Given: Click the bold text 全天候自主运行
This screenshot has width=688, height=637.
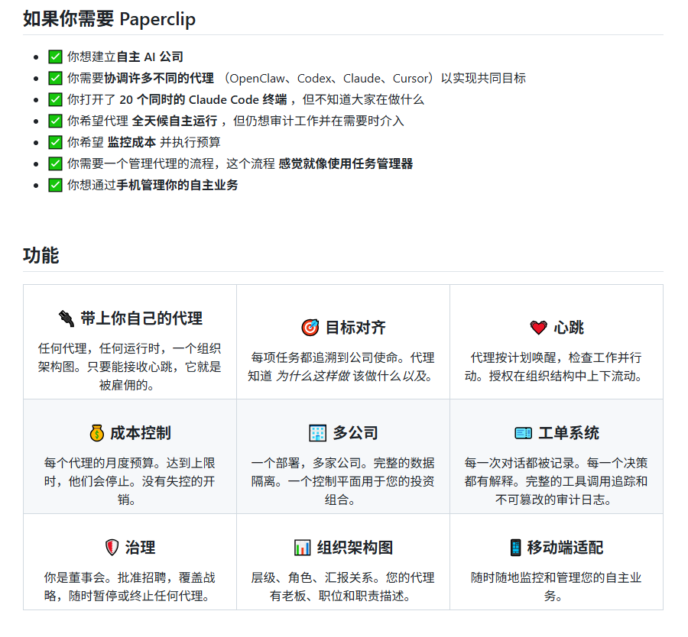Looking at the screenshot, I should (x=174, y=121).
